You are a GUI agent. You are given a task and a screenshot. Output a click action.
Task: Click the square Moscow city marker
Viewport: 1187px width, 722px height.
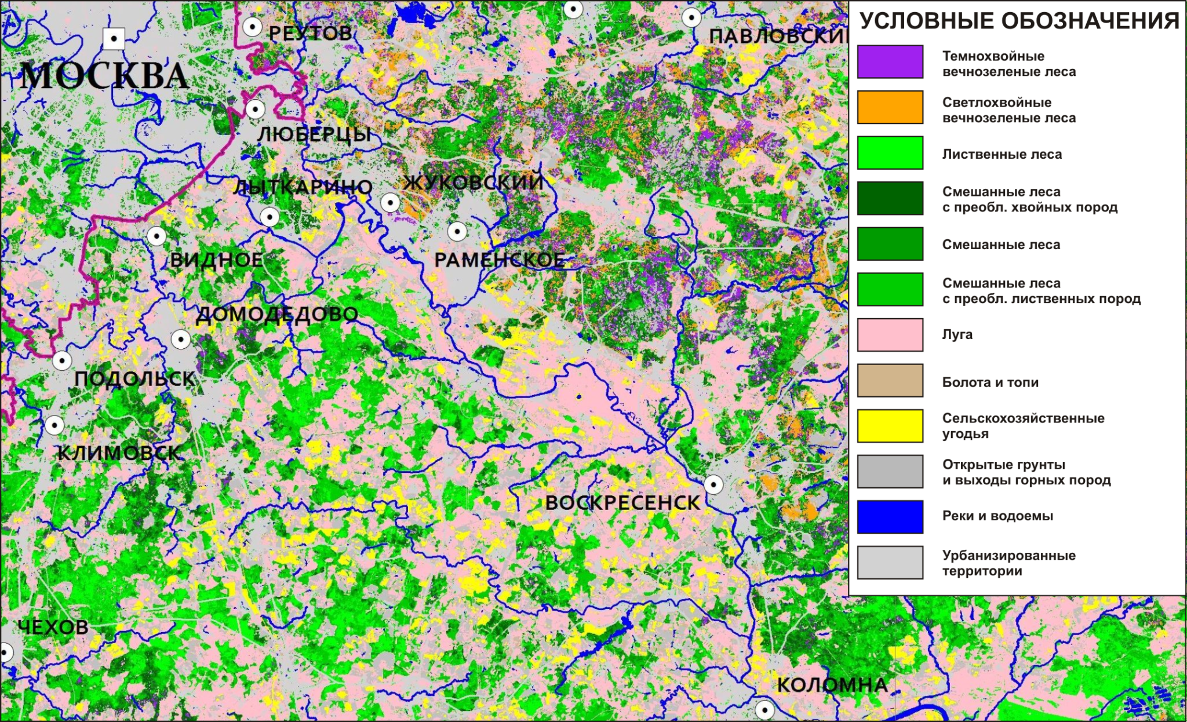click(114, 39)
